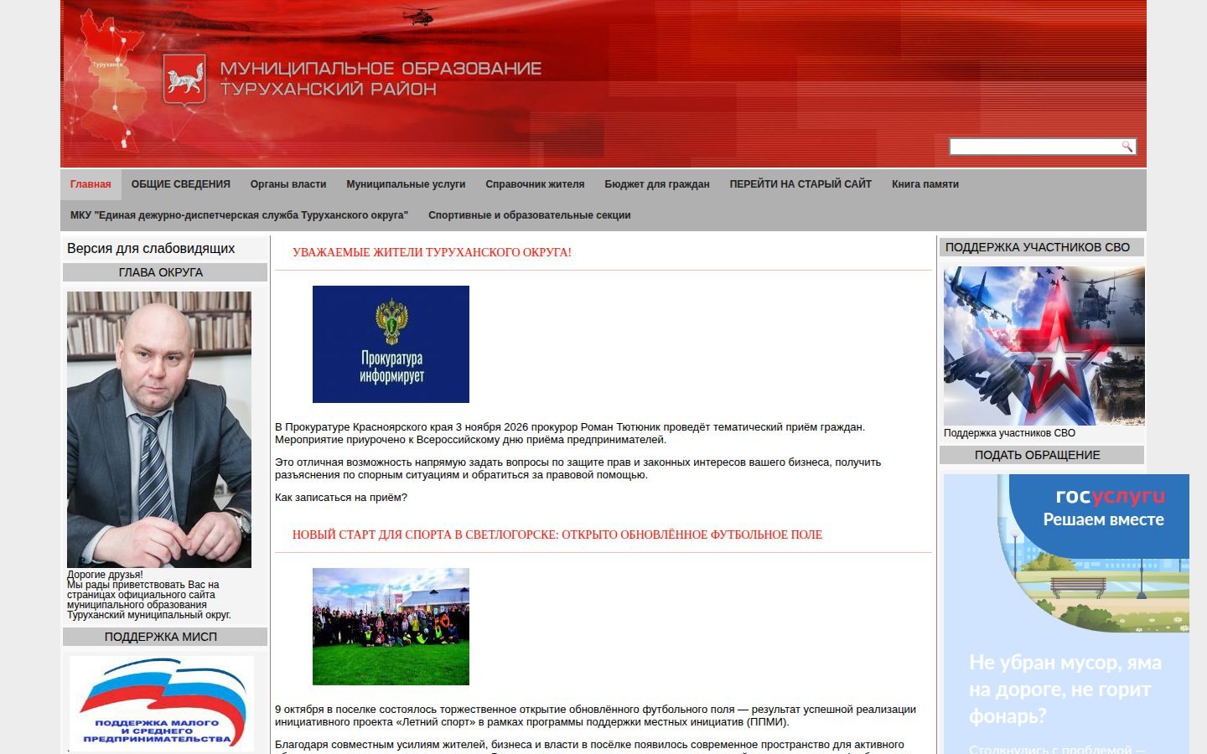Open the district head's portrait photo
Screen dimensions: 1207x754
[x=159, y=430]
